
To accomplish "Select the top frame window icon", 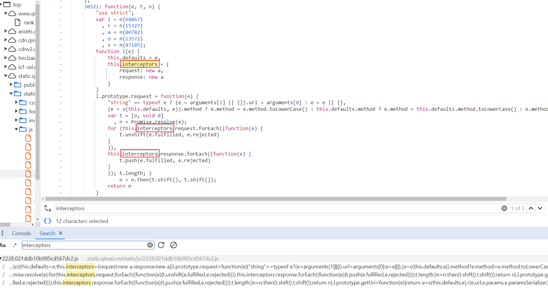I will coord(7,4).
